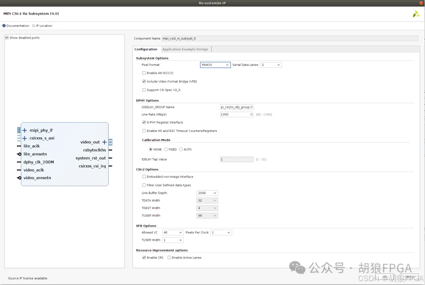Viewport: 425px width, 285px height.
Task: Open the IP Location link
Action: 44,26
